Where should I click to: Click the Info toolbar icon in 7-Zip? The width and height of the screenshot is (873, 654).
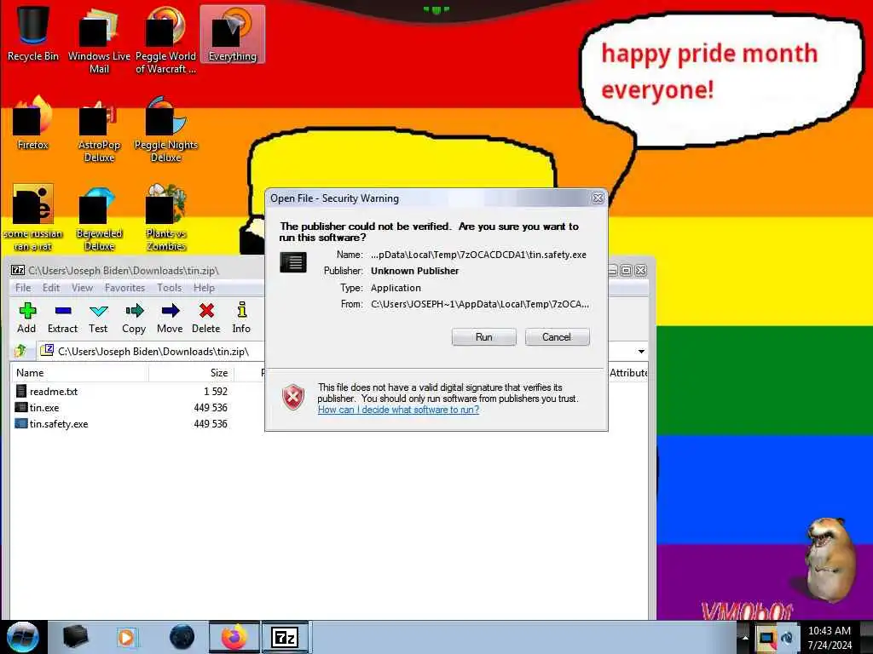pyautogui.click(x=241, y=318)
